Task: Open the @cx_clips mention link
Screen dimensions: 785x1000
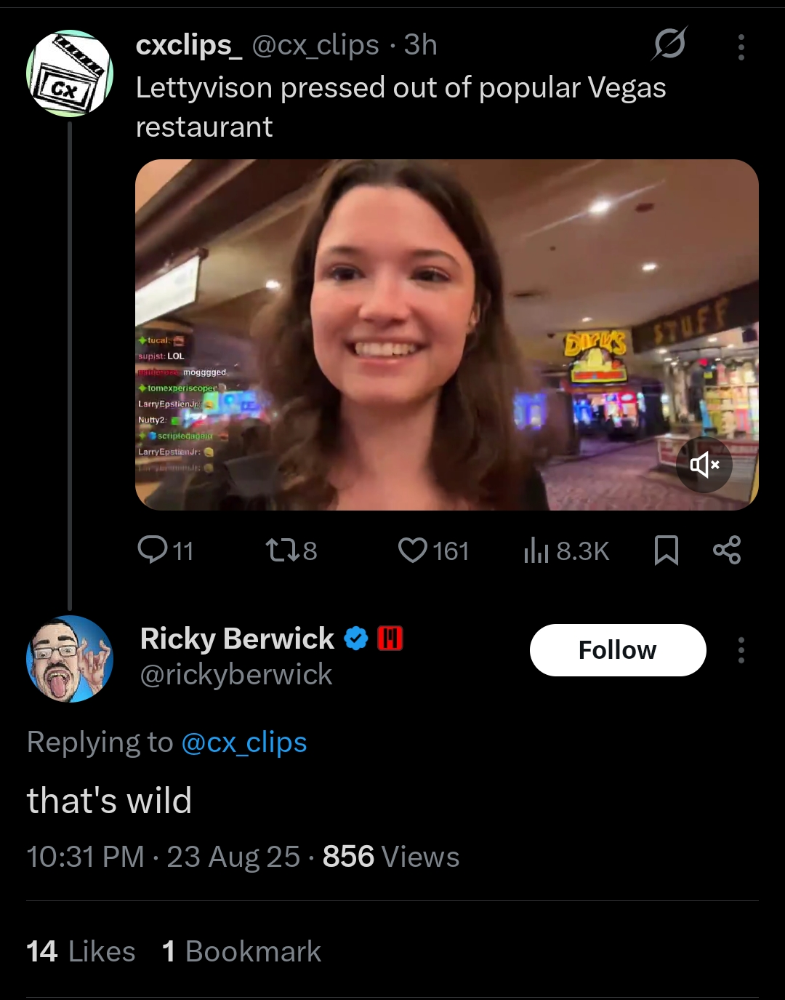Action: 243,743
